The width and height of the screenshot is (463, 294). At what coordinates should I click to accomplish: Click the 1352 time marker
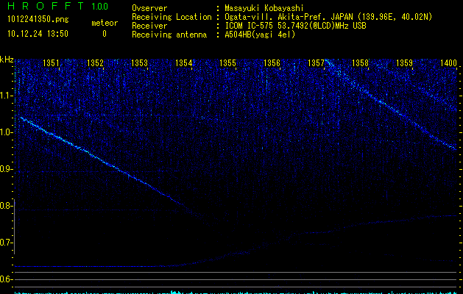tap(96, 63)
